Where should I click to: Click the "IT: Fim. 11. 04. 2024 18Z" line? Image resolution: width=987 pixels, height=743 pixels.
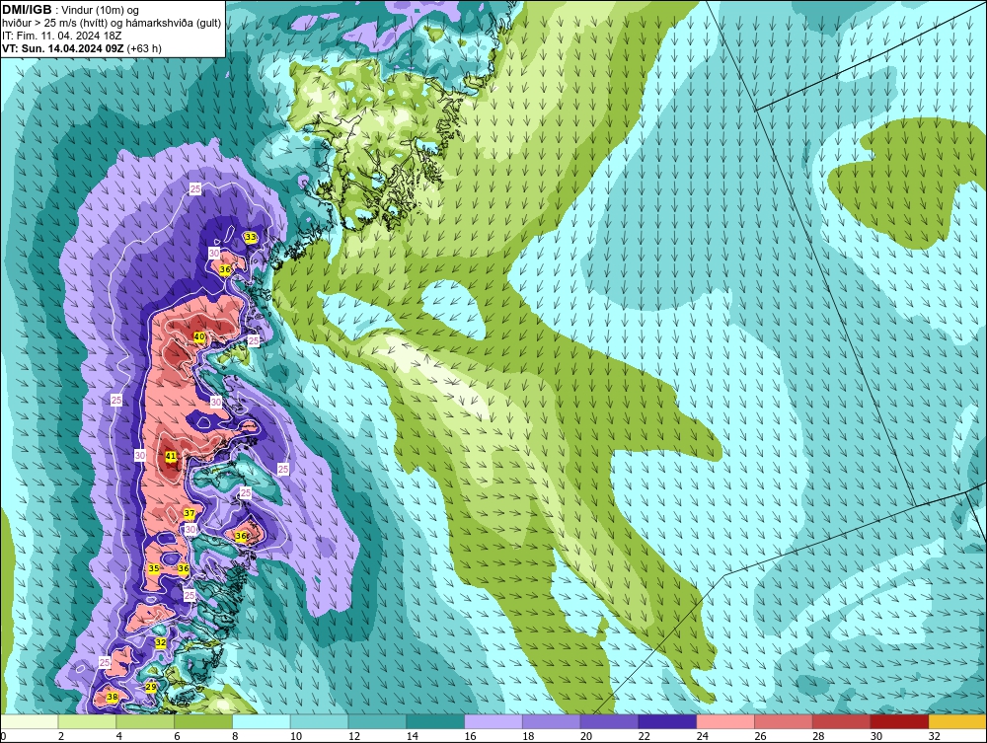[x=61, y=36]
